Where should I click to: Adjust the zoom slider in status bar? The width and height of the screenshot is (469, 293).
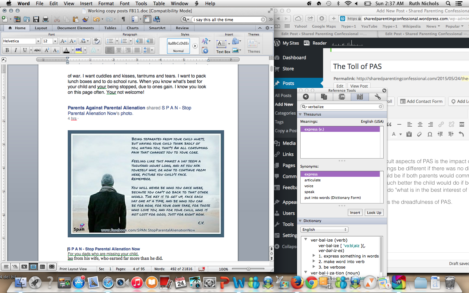click(x=249, y=269)
